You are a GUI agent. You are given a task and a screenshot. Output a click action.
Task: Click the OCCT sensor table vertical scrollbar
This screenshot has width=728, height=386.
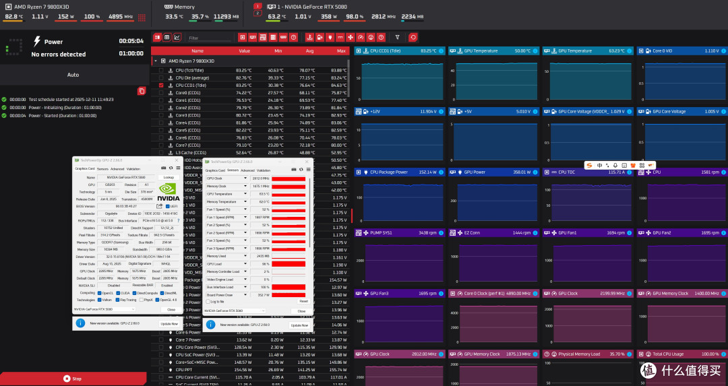tap(349, 77)
